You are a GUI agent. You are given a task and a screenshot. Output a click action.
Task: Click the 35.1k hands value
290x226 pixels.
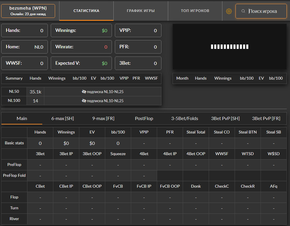pos(35,92)
